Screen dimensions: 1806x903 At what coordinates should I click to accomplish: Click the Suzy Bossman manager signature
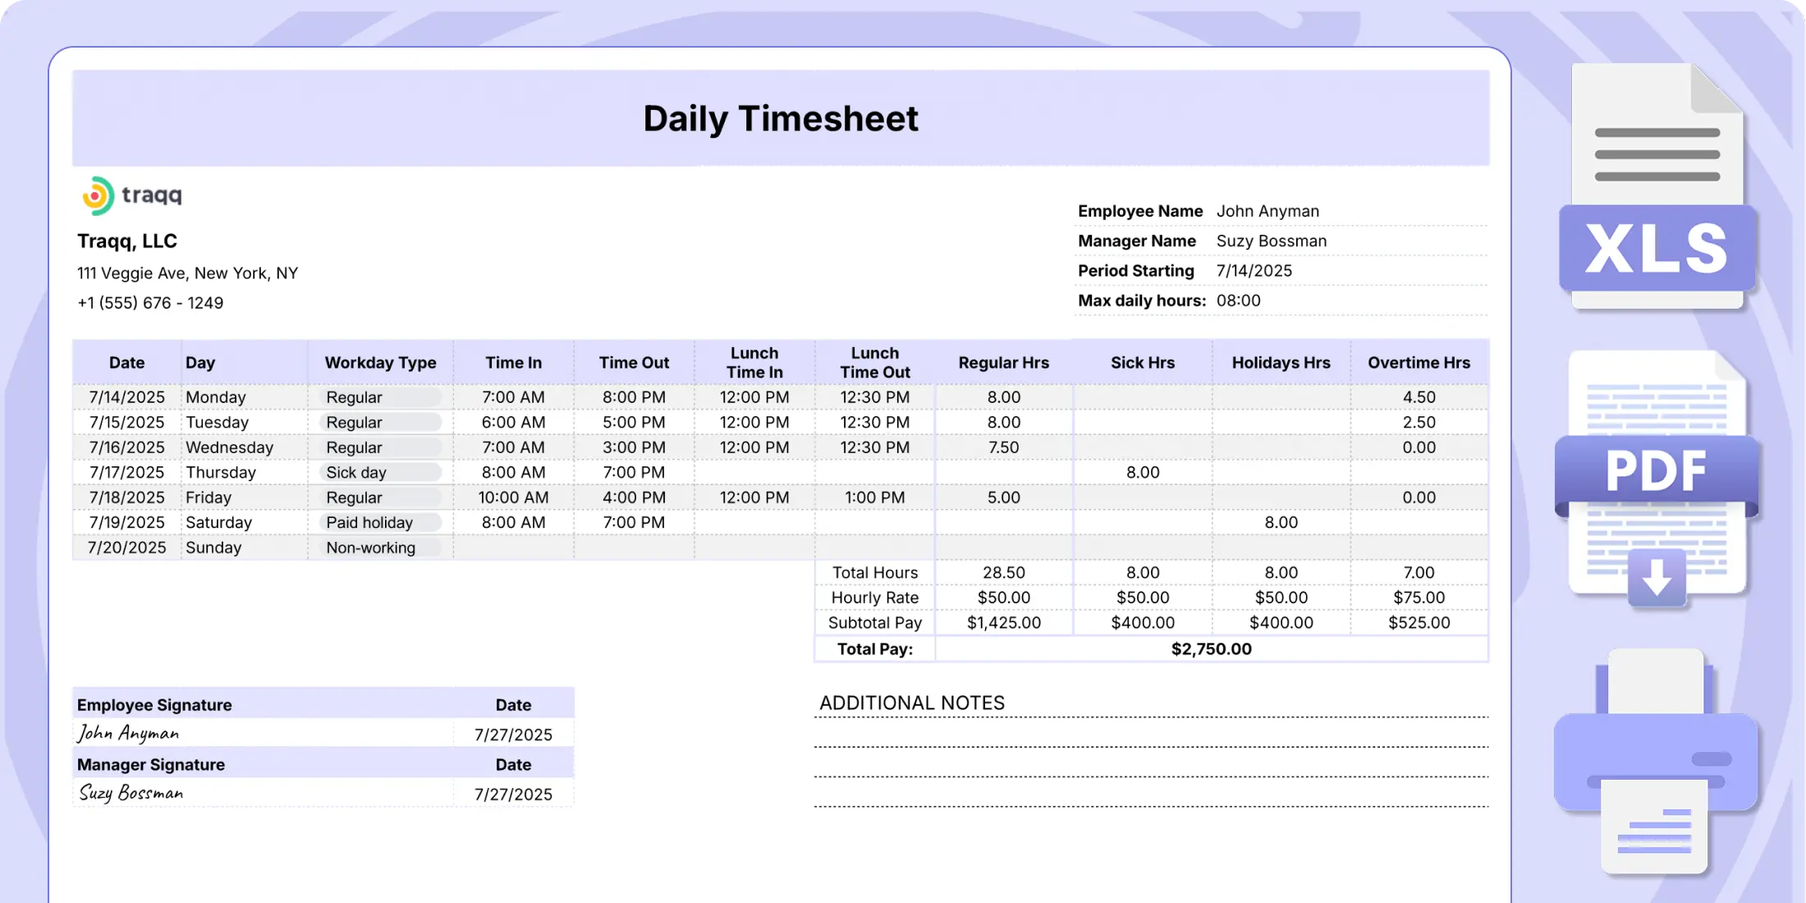[x=131, y=793]
